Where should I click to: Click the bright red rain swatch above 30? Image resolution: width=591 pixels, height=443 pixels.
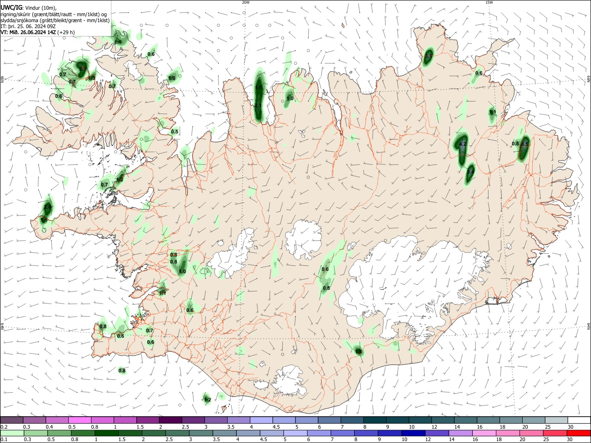point(579,433)
